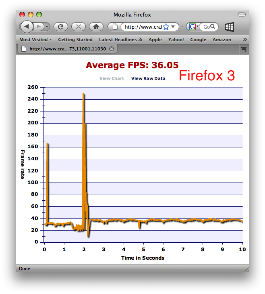Screen dimensions: 265x294
Task: Open the Google bookmark
Action: click(x=198, y=40)
